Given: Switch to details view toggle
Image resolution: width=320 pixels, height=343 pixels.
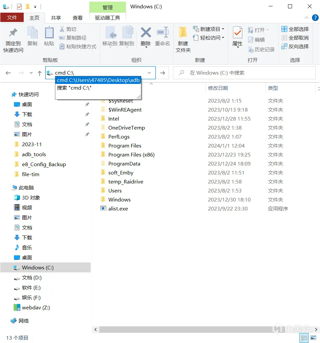Looking at the screenshot, I should tap(304, 338).
